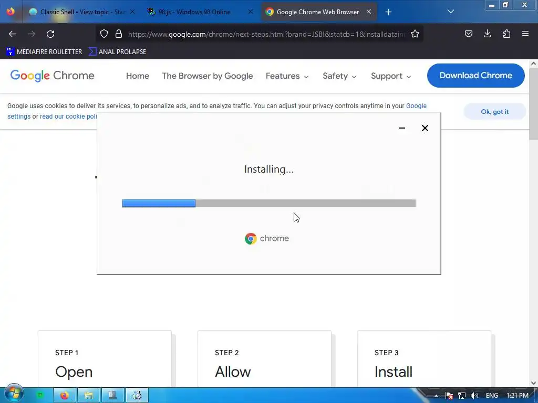Open the extensions puzzle icon
Screen dimensions: 538x403
506,34
